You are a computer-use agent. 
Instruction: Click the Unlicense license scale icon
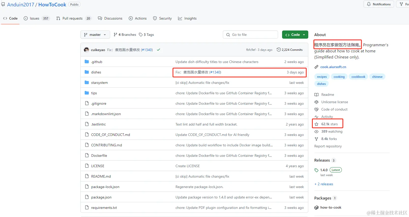click(x=316, y=102)
